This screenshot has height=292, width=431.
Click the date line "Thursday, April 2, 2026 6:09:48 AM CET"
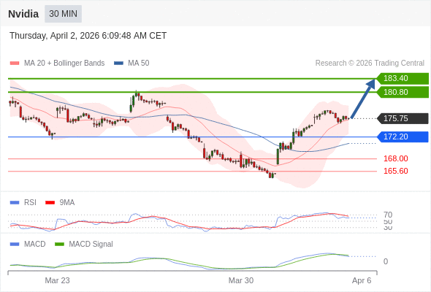click(88, 36)
